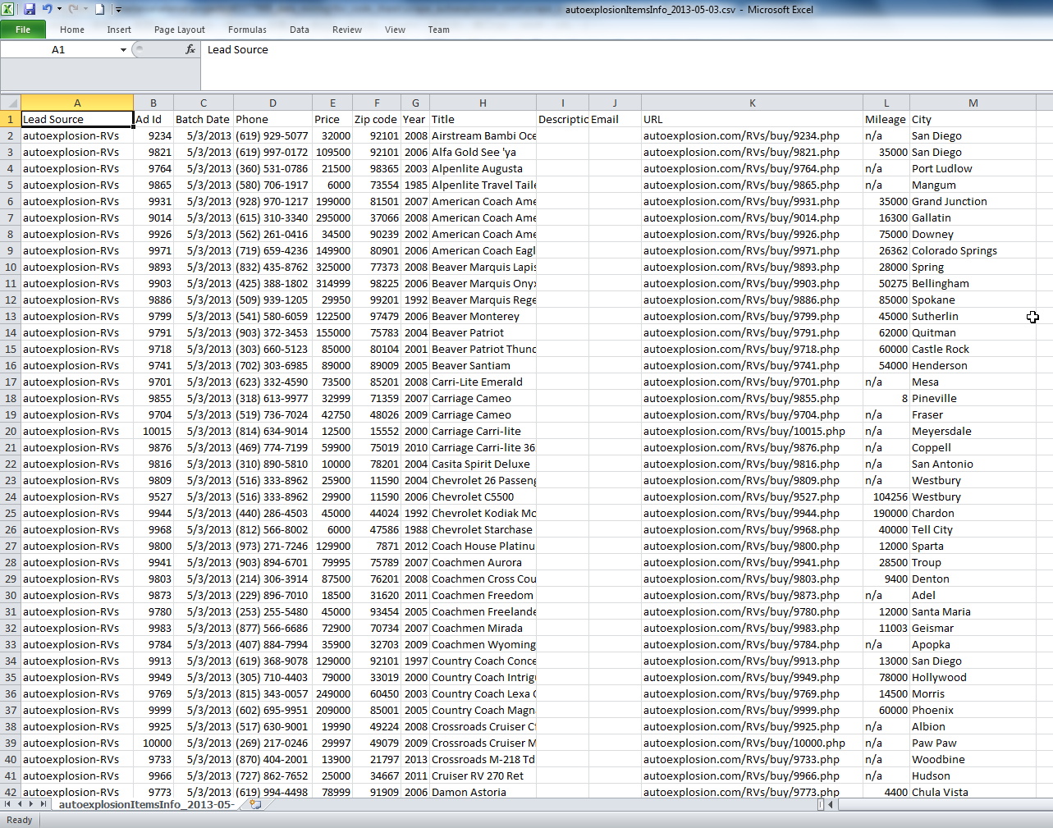The image size is (1053, 828).
Task: Select the Coachmen Aurora title cell
Action: point(483,562)
